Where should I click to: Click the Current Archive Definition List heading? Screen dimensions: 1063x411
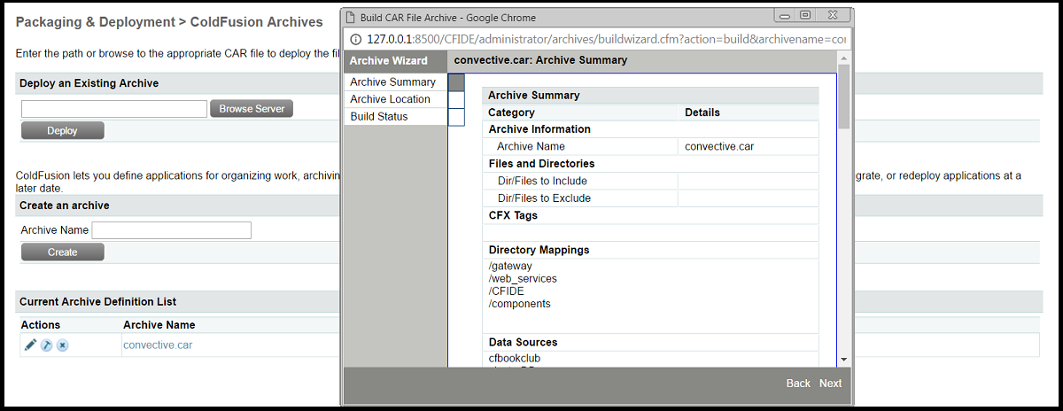[97, 302]
